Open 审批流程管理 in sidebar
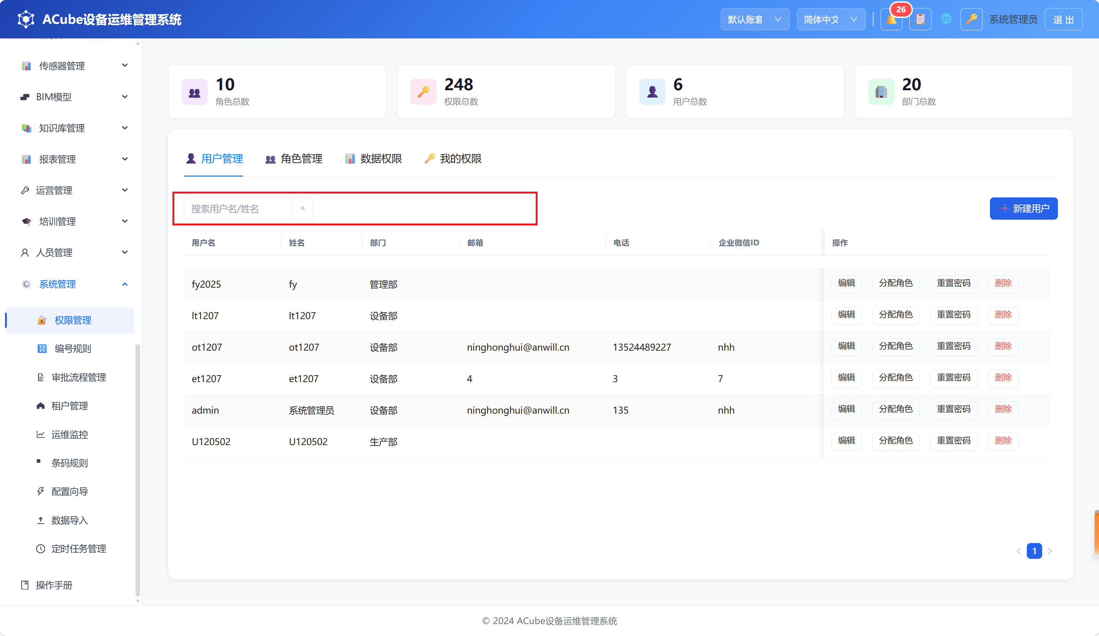 coord(70,377)
